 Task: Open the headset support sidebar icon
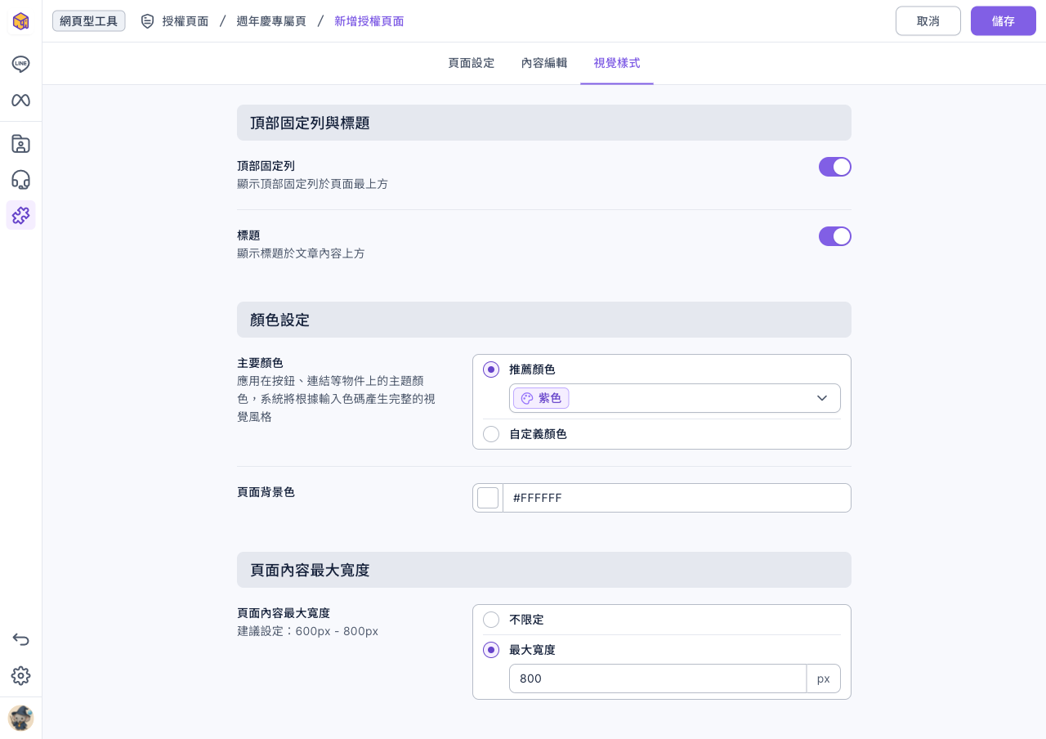[20, 180]
